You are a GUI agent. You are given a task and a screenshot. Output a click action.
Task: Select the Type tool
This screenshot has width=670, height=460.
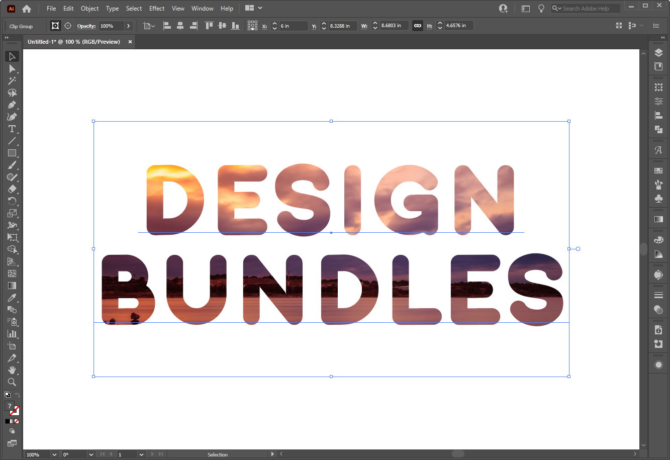click(x=12, y=129)
